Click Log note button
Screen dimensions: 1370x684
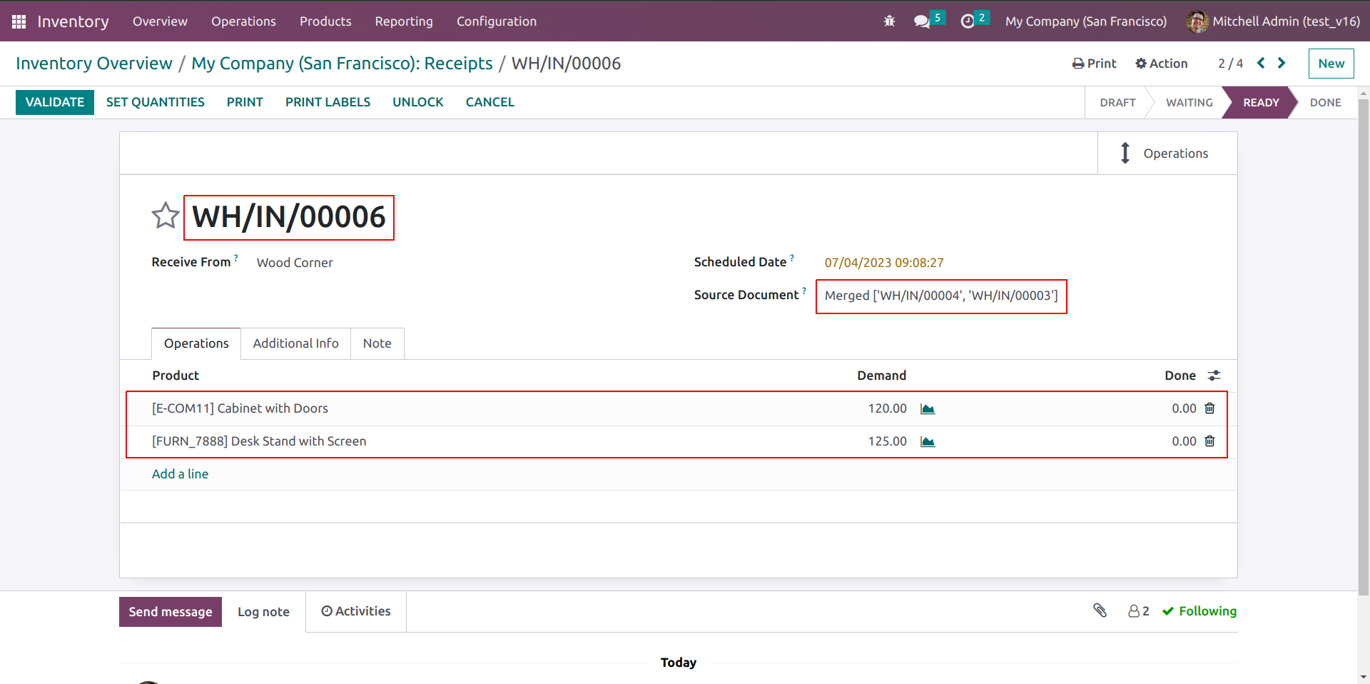click(263, 612)
